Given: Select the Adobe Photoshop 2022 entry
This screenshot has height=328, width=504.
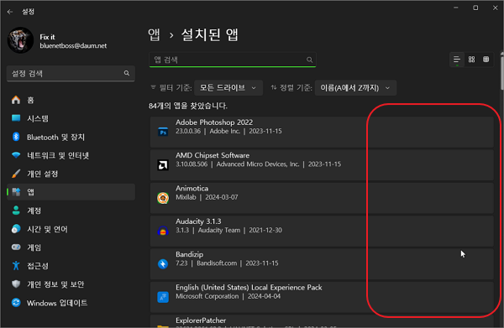Looking at the screenshot, I should (322, 132).
